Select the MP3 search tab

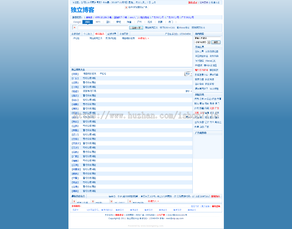pos(98,22)
